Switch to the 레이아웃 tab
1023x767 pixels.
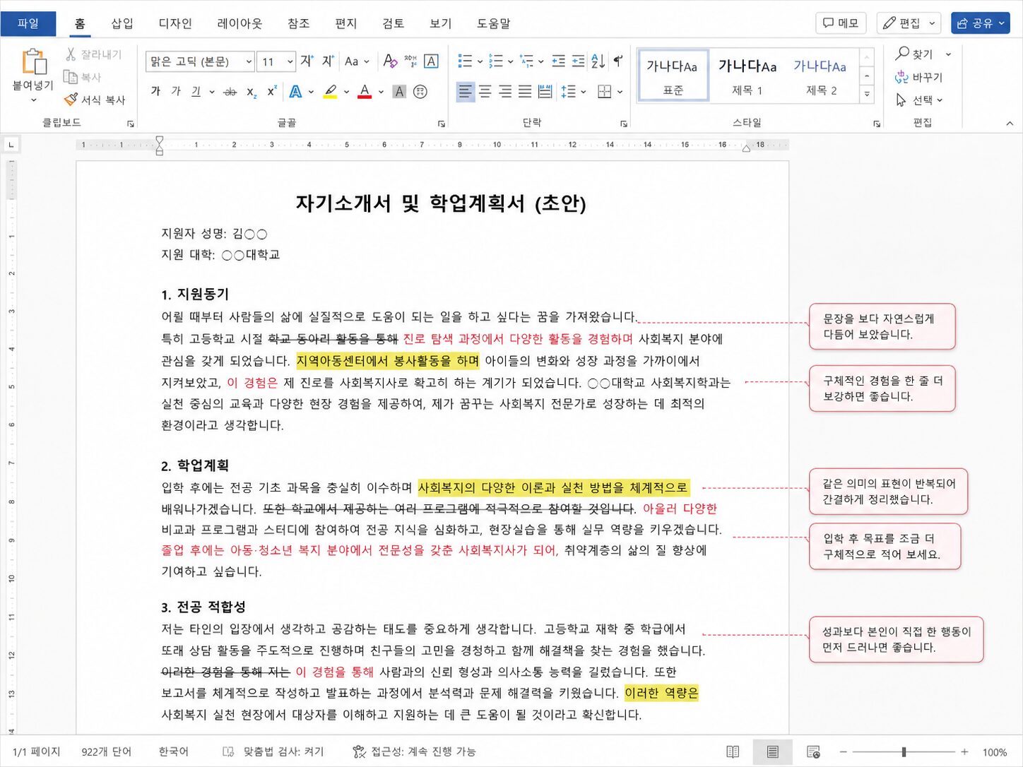pos(240,23)
